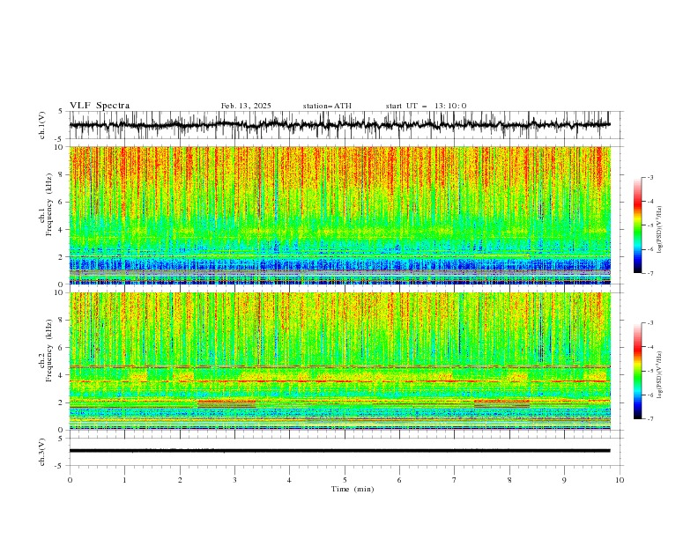Click ch.1 log(PSD) color bar label
The width and height of the screenshot is (698, 539).
coord(660,230)
